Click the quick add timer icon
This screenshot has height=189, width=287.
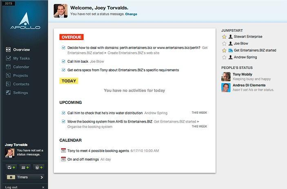click(x=39, y=167)
